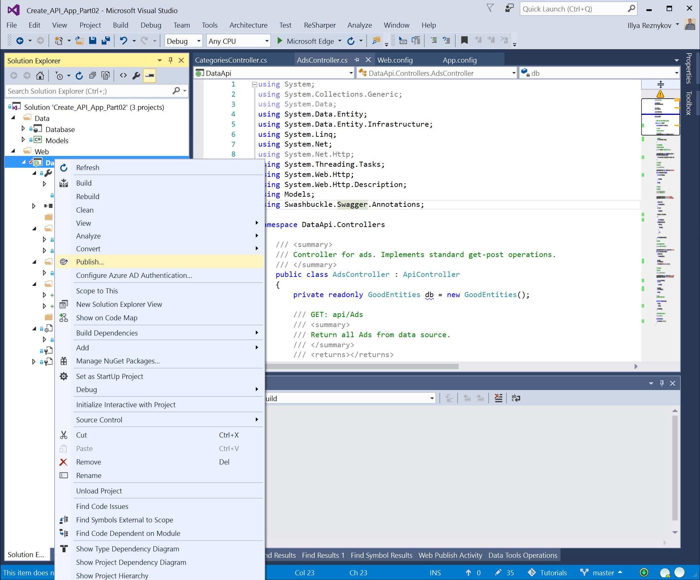Select Publish... from the context menu
The image size is (700, 580).
[x=90, y=262]
